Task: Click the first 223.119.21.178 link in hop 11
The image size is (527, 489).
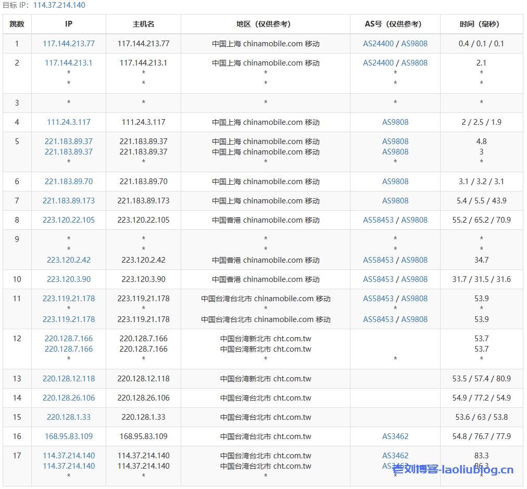Action: [x=68, y=298]
